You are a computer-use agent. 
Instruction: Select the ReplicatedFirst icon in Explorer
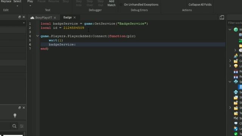pos(236,71)
